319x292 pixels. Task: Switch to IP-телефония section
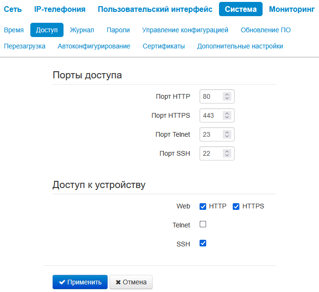tap(60, 9)
